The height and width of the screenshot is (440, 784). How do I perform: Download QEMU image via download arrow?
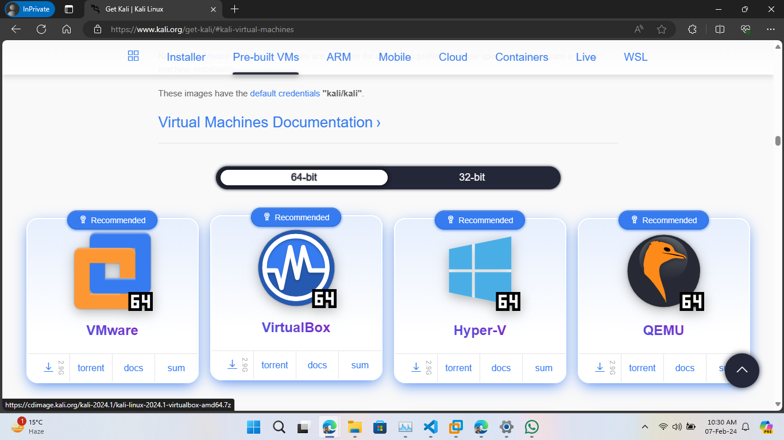coord(600,367)
